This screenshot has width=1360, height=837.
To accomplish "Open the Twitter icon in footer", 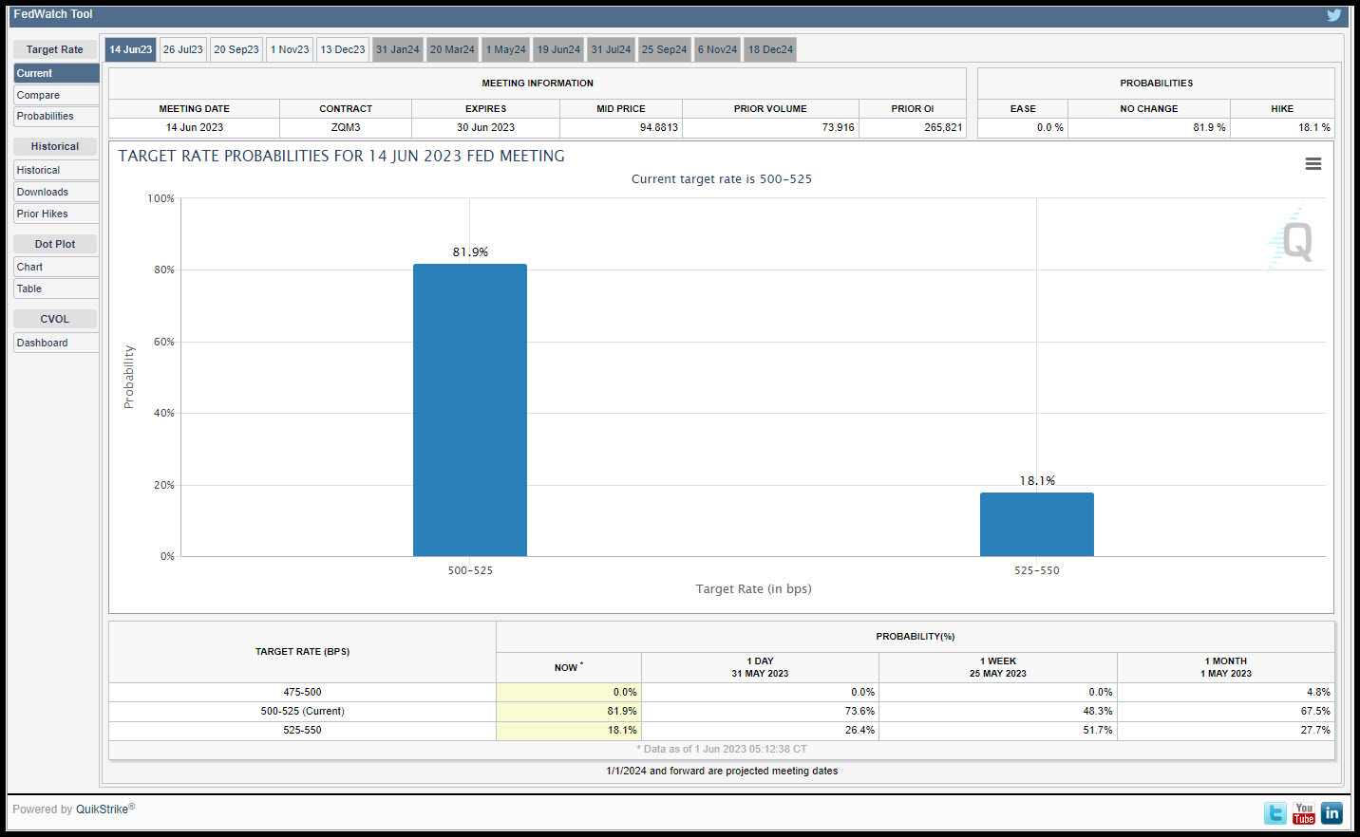I will coord(1275,813).
